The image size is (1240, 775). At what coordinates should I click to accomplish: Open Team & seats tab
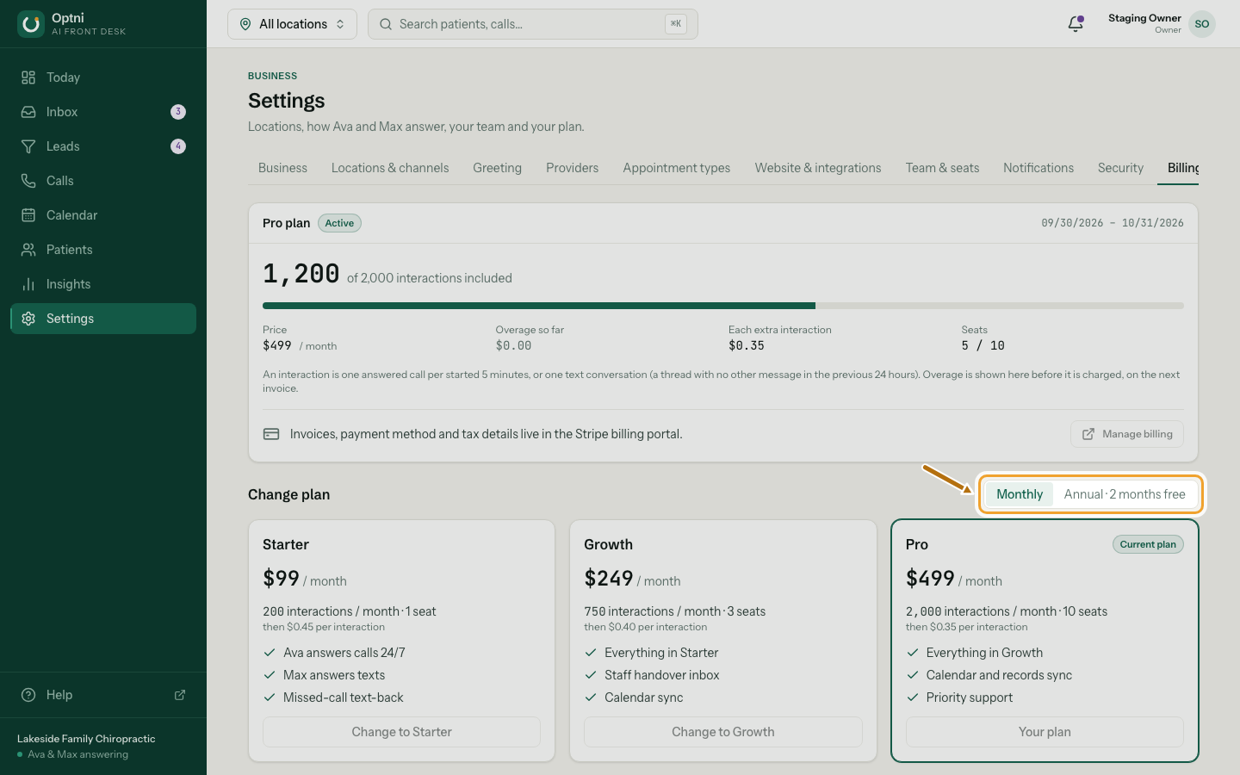[x=942, y=168]
